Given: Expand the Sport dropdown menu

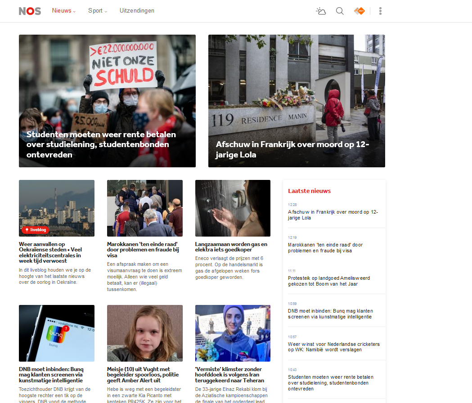Looking at the screenshot, I should [97, 11].
